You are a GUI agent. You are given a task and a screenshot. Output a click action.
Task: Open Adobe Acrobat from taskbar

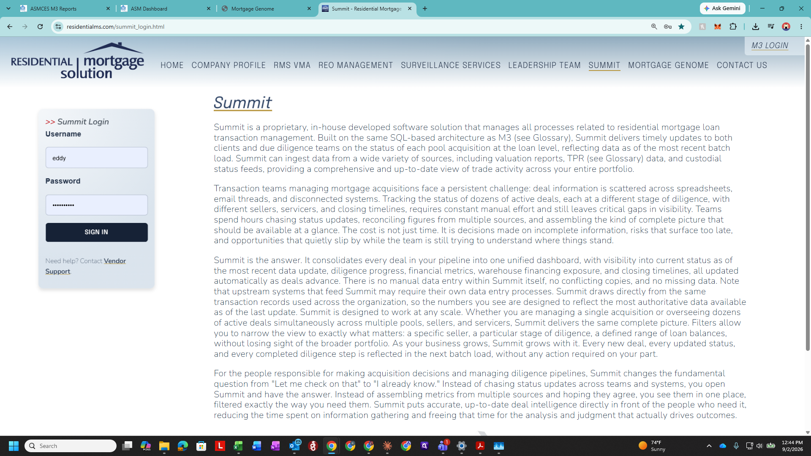[x=480, y=446]
